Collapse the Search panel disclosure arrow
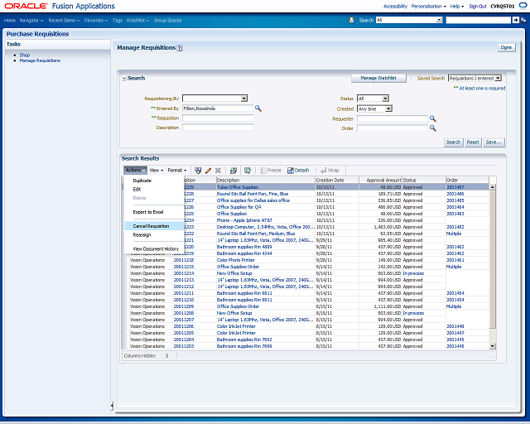The width and height of the screenshot is (530, 424). [x=124, y=79]
